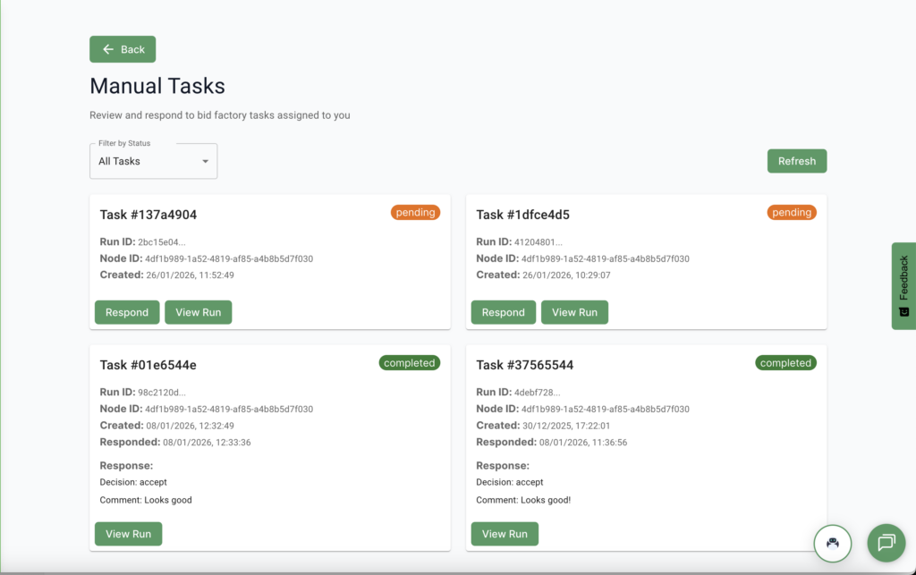The height and width of the screenshot is (575, 916).
Task: Click the Run ID value in Task #01e6544e
Action: 162,393
